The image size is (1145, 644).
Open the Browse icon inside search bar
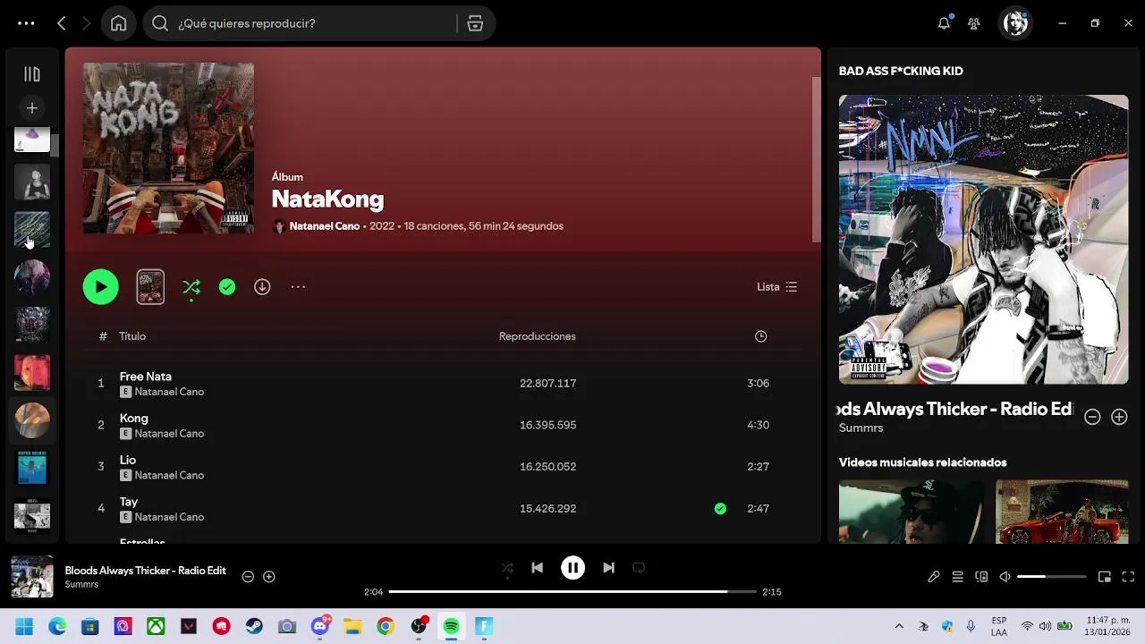[x=475, y=23]
